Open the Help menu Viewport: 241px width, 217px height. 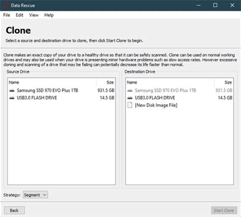pyautogui.click(x=49, y=15)
